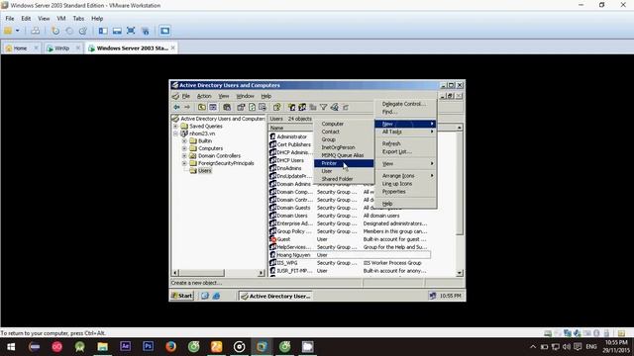Select the Administrator user entry

[x=291, y=136]
